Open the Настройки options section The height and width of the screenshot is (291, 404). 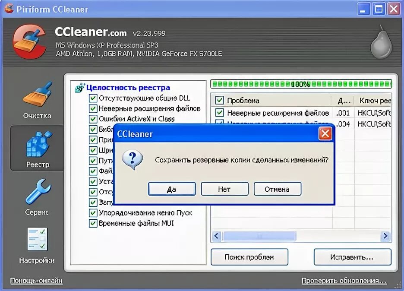tap(37, 246)
